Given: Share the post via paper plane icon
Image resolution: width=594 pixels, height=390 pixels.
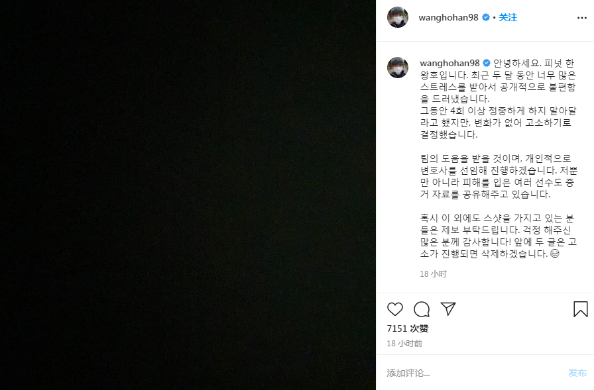Looking at the screenshot, I should click(x=448, y=309).
